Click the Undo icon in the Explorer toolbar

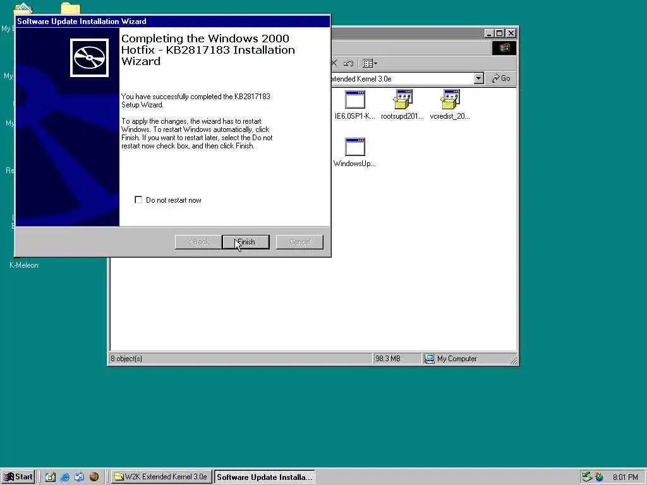349,63
